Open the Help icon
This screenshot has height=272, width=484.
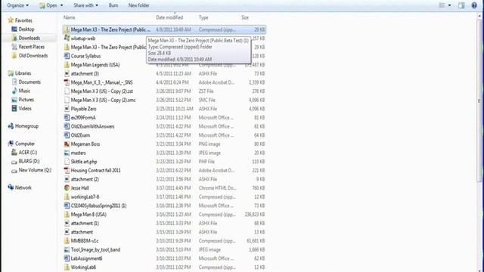474,5
